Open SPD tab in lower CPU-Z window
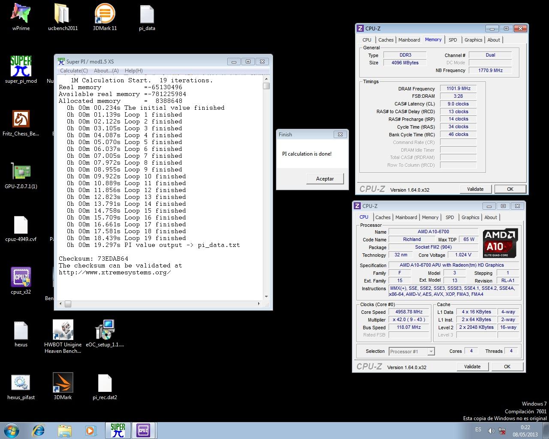This screenshot has height=439, width=549. point(449,217)
